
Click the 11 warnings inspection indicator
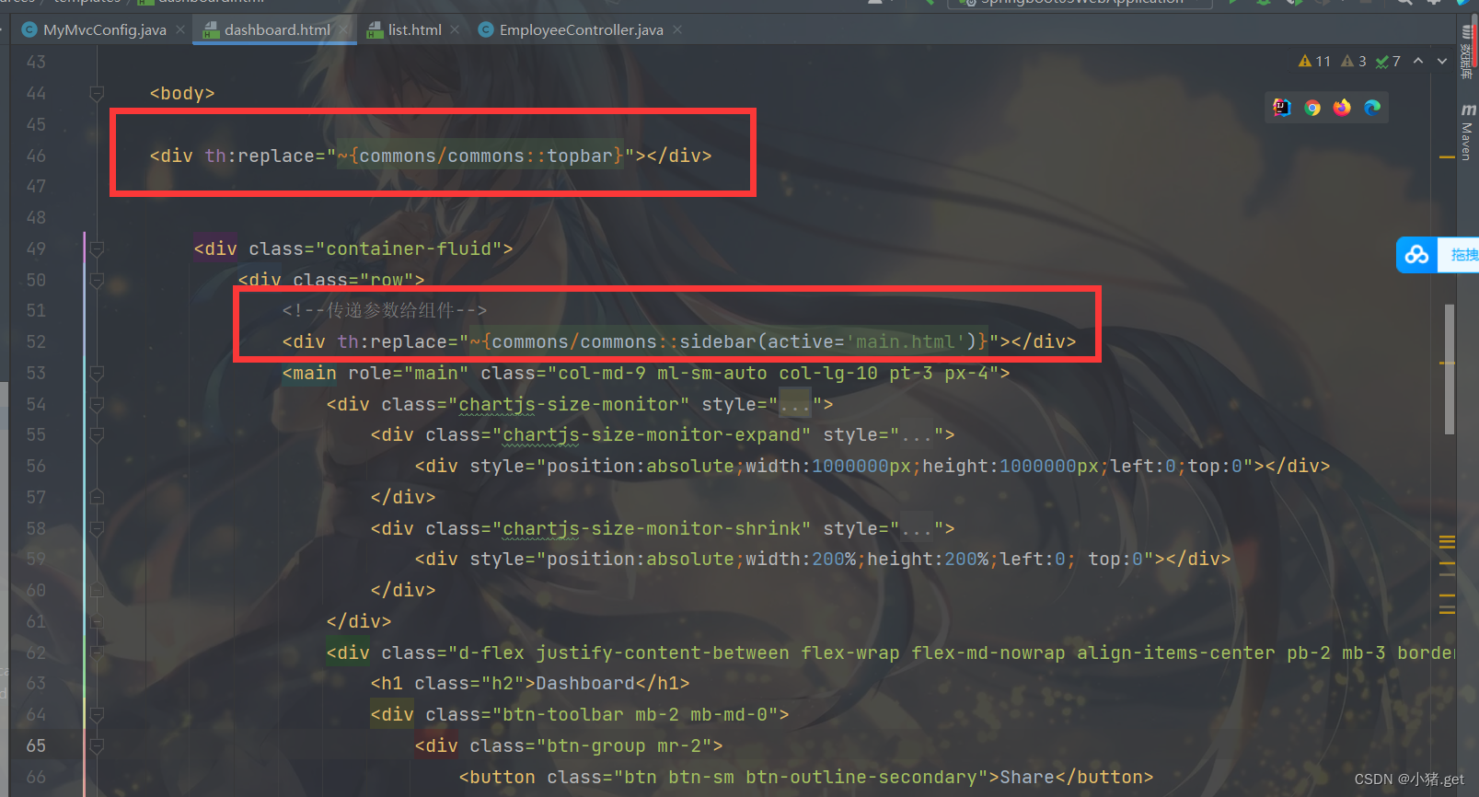click(x=1314, y=62)
